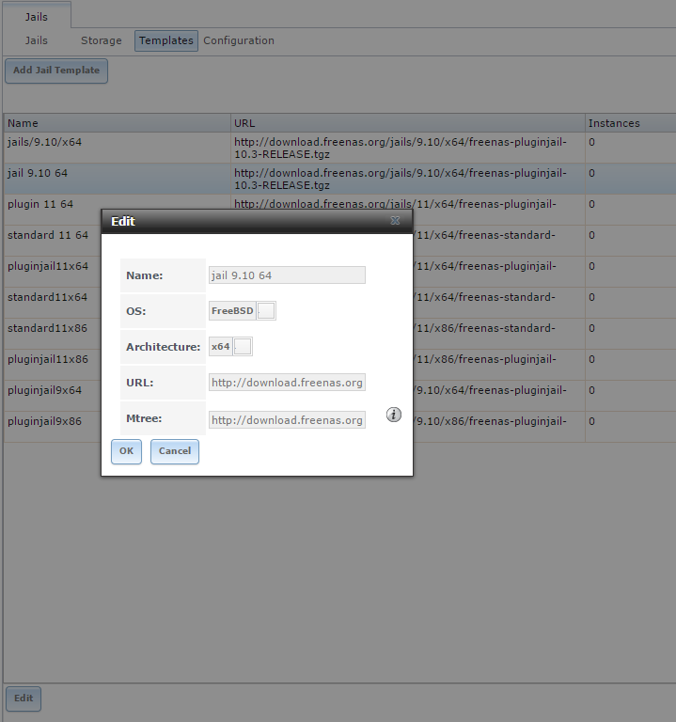Sort by the URL column header
676x722 pixels.
[407, 123]
